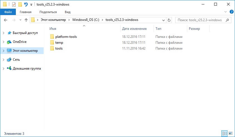Switch to the details view layout
235x137 pixels.
(224, 133)
